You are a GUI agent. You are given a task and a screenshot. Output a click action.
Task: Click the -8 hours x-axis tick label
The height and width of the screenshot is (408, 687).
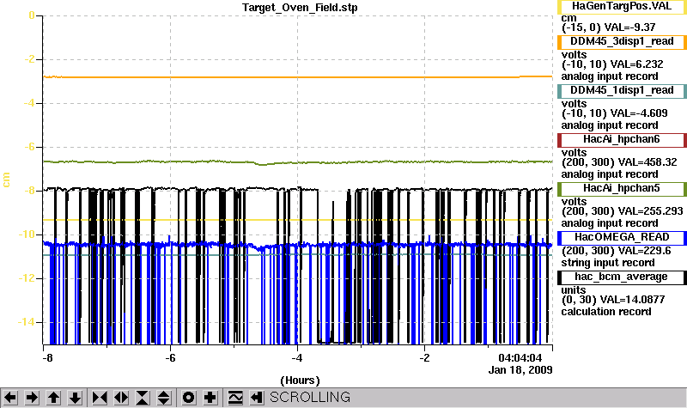(47, 358)
